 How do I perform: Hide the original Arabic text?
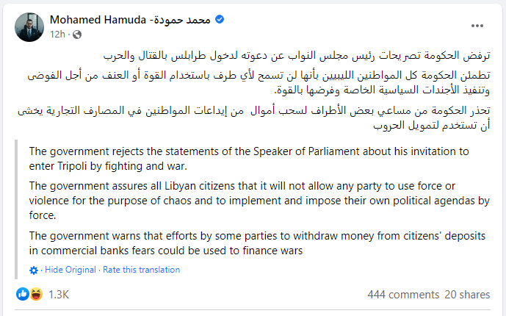[71, 270]
